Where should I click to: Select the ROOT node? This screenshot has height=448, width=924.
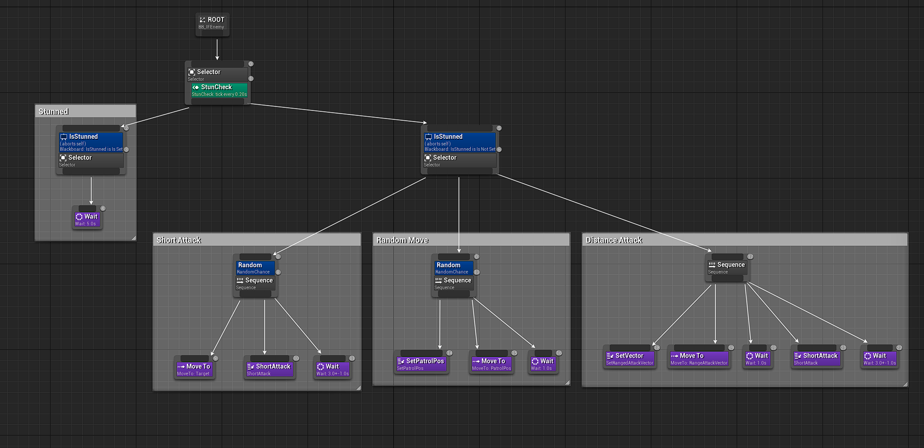212,23
